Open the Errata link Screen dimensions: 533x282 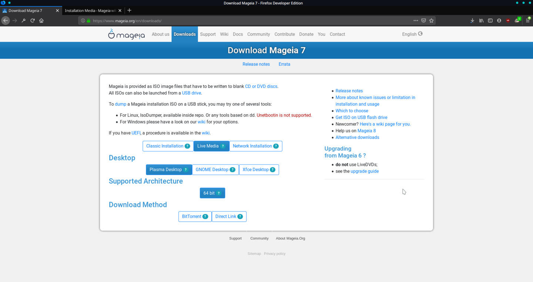click(284, 64)
